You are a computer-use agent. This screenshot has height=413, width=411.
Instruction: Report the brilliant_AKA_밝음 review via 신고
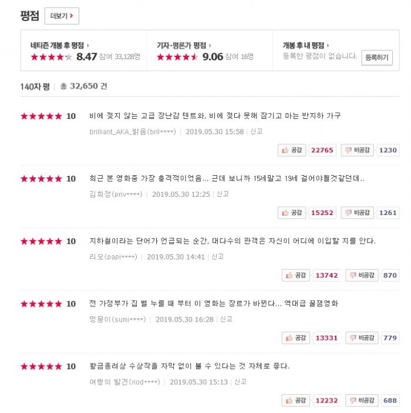point(256,132)
